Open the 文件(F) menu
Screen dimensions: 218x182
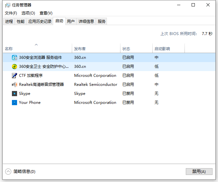click(x=11, y=13)
